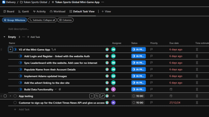Click the 27/12/24 due date
Screen dimensions: 209x117
(175, 103)
